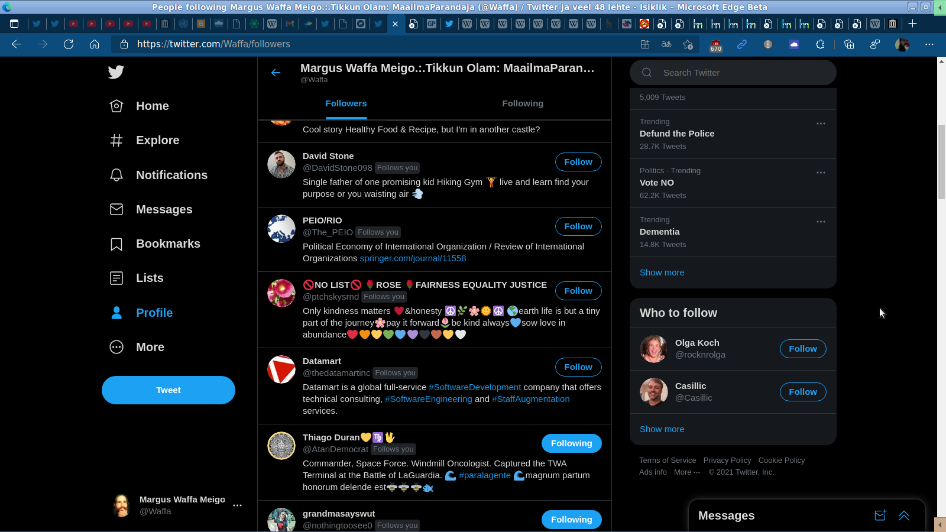Open Messages in the left sidebar

[x=151, y=209]
